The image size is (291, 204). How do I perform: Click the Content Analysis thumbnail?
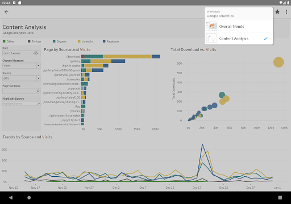[211, 39]
